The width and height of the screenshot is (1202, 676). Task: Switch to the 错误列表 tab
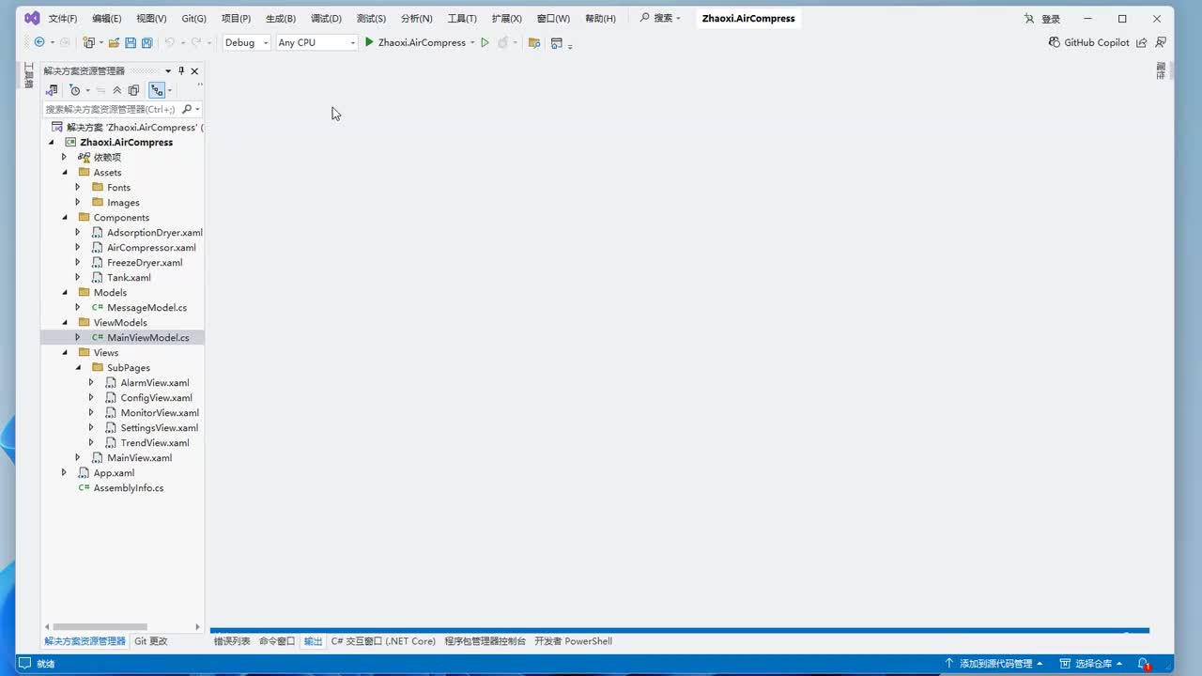pyautogui.click(x=232, y=641)
